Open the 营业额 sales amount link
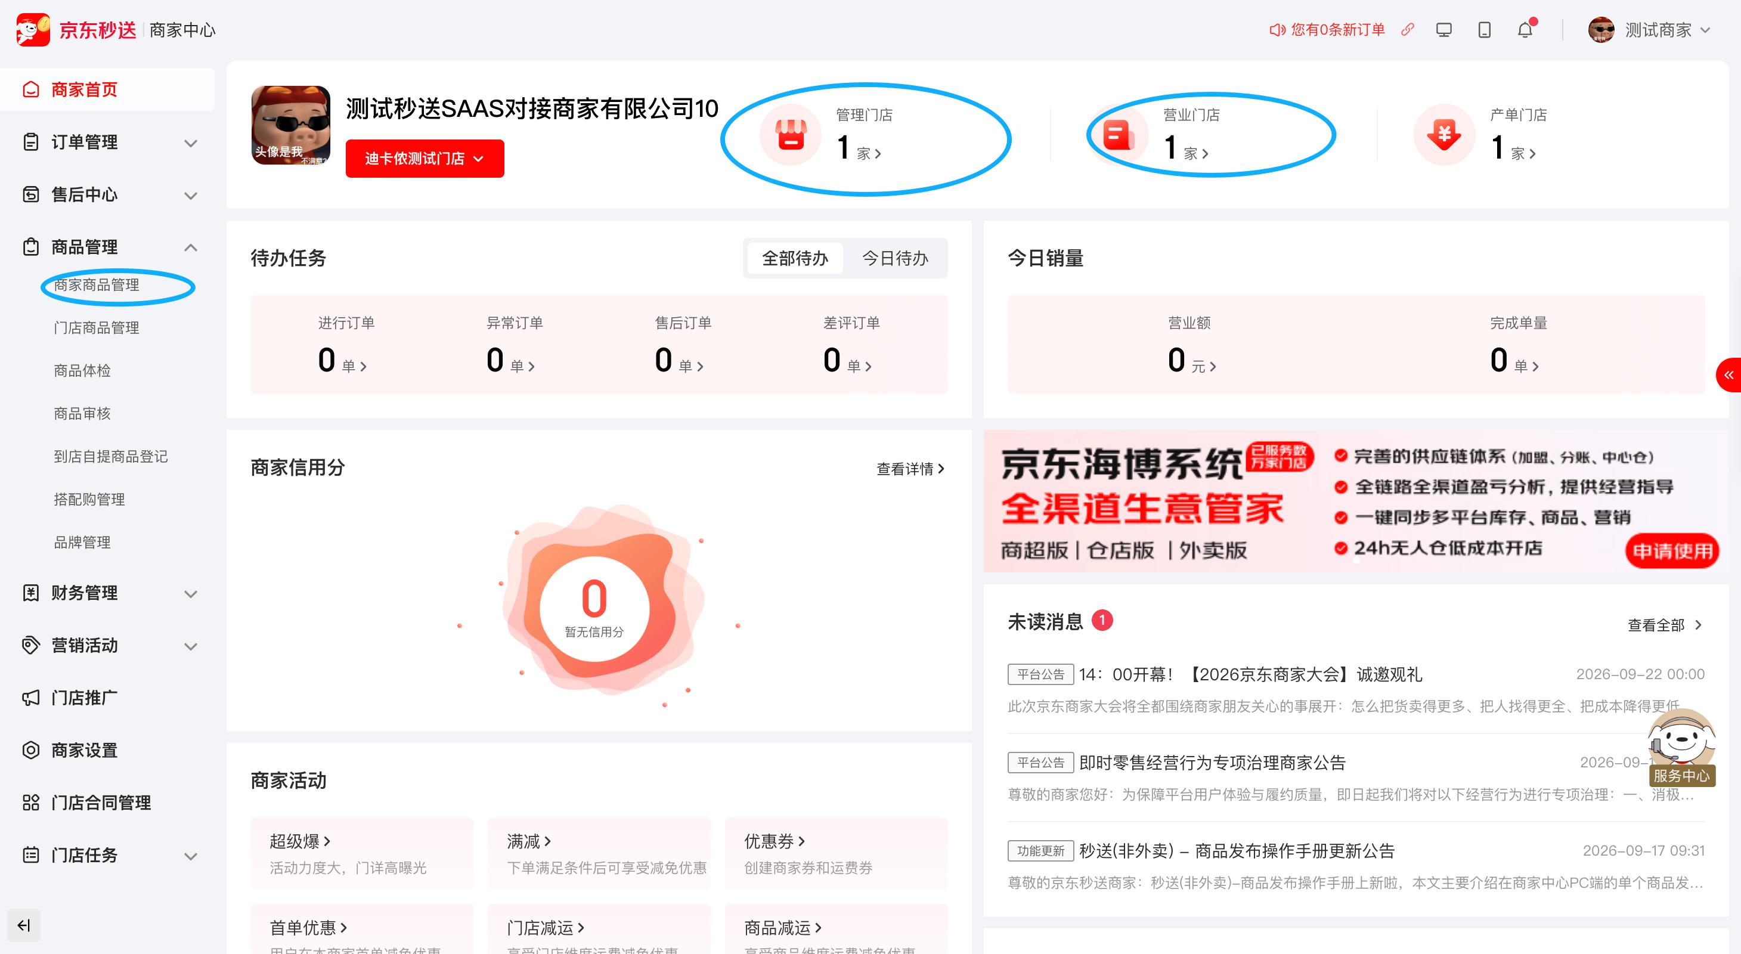 1192,360
